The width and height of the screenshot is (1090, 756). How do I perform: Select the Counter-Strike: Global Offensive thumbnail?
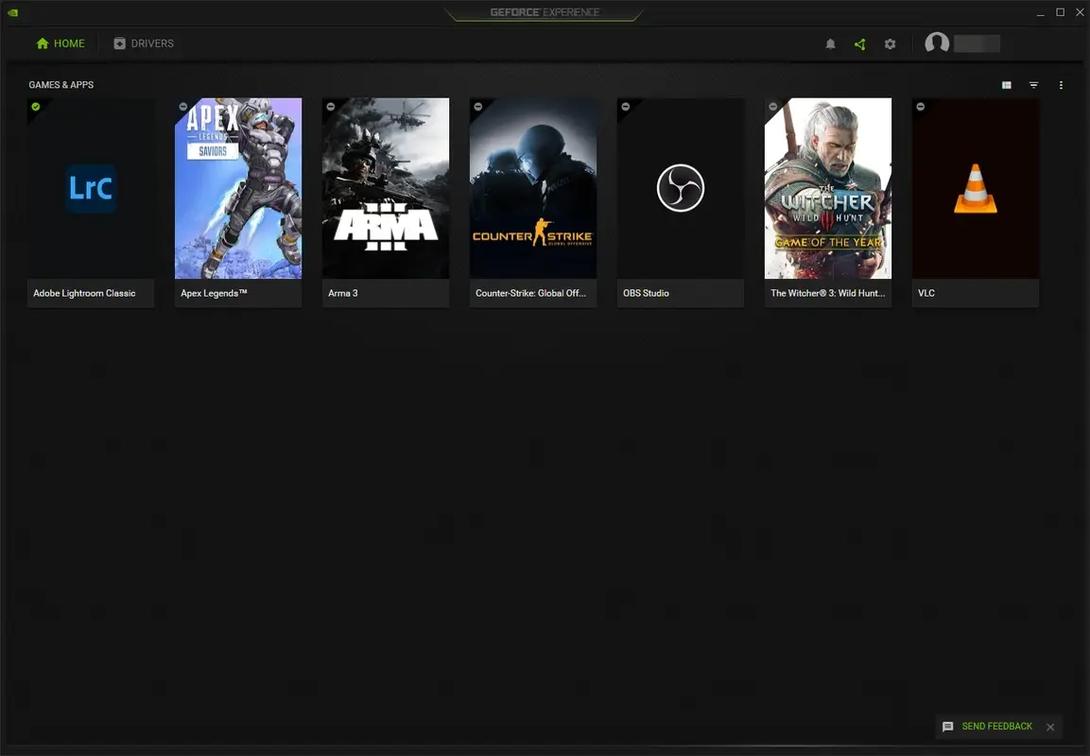pyautogui.click(x=533, y=187)
